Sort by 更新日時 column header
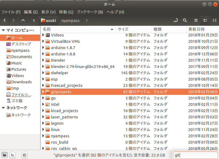This screenshot has height=159, width=219. (x=203, y=29)
